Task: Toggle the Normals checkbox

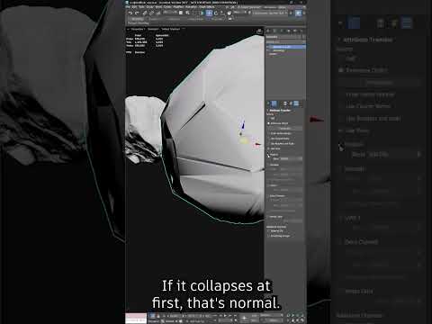Action: click(269, 165)
